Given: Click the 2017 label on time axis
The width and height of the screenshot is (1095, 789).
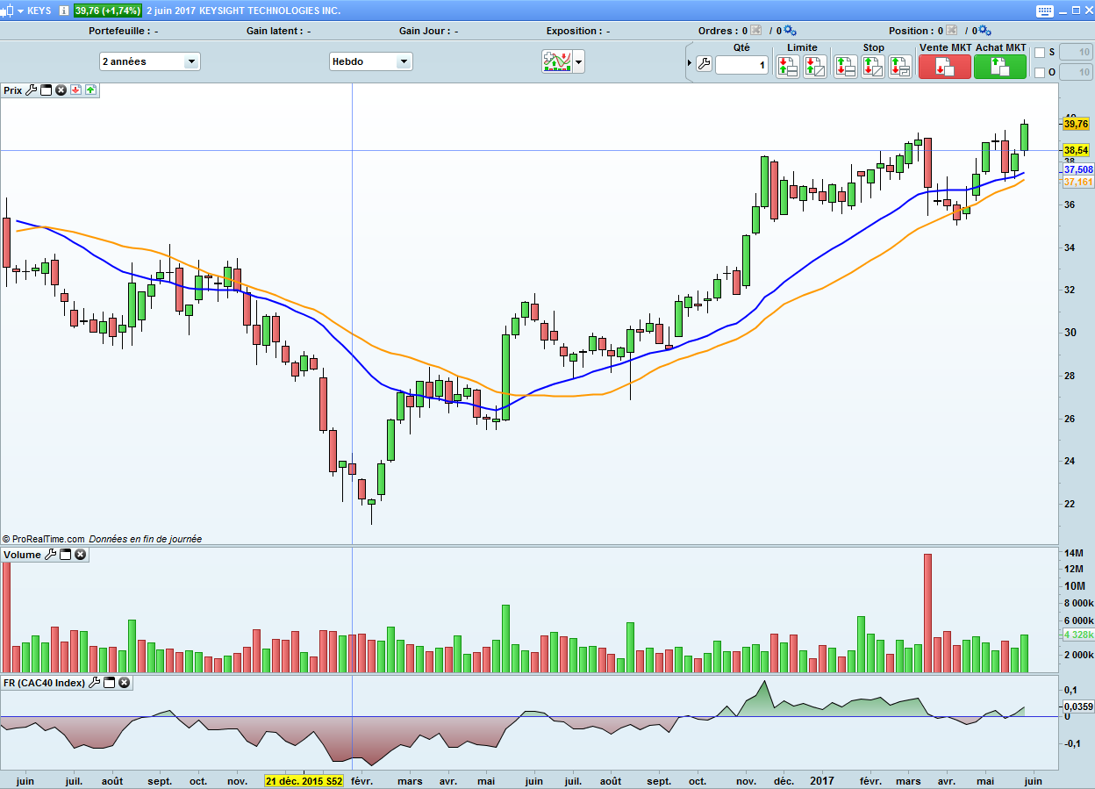Looking at the screenshot, I should point(822,781).
